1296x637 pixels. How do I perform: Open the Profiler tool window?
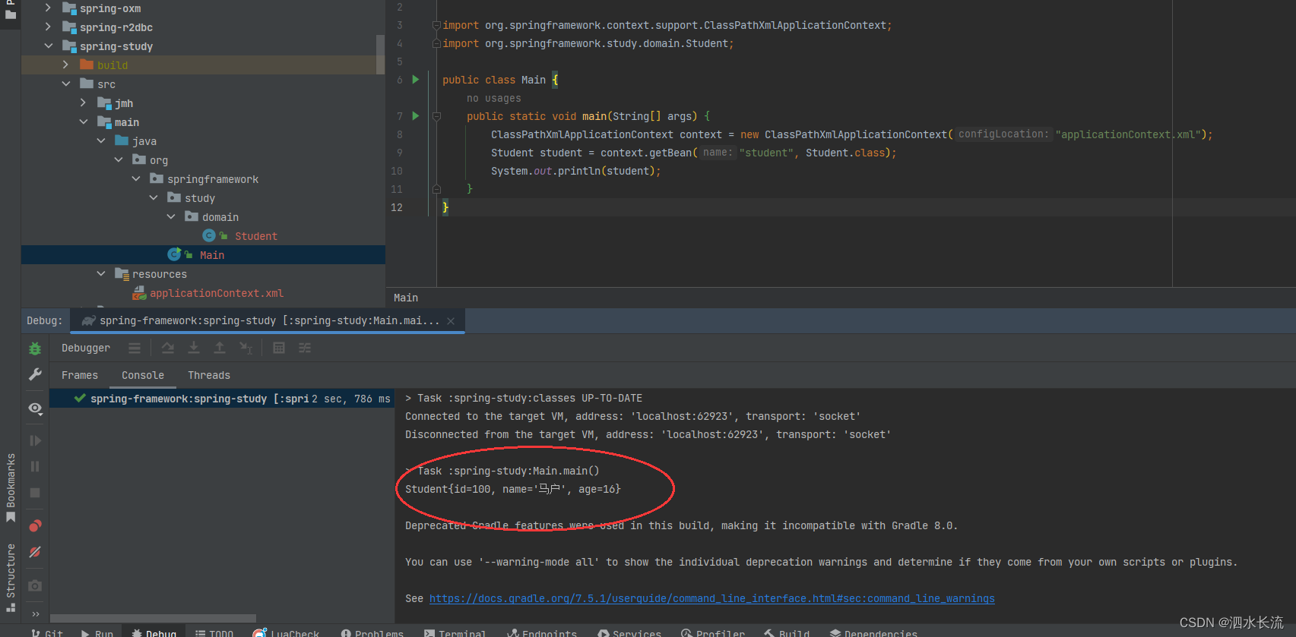tap(713, 632)
